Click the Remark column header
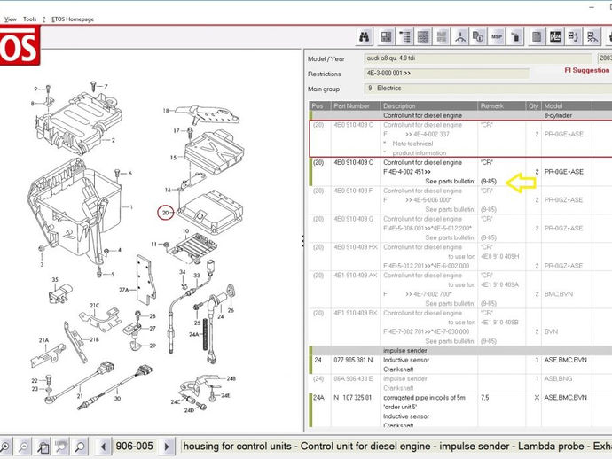 [x=501, y=105]
